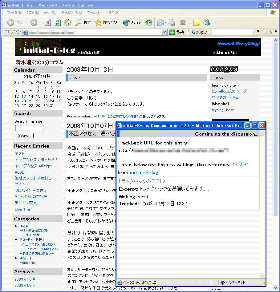This screenshot has width=280, height=292.
Task: Click the Stop loading toolbar icon
Action: click(48, 22)
